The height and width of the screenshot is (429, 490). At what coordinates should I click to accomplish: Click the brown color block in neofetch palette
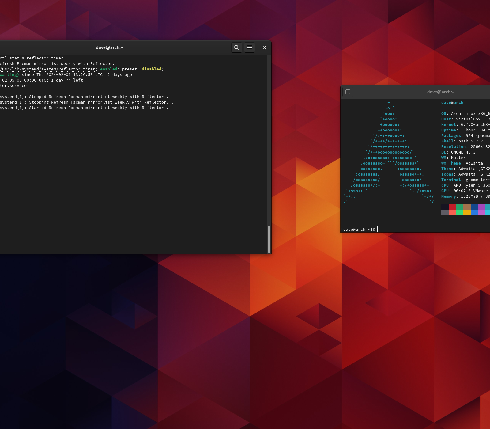tap(467, 207)
